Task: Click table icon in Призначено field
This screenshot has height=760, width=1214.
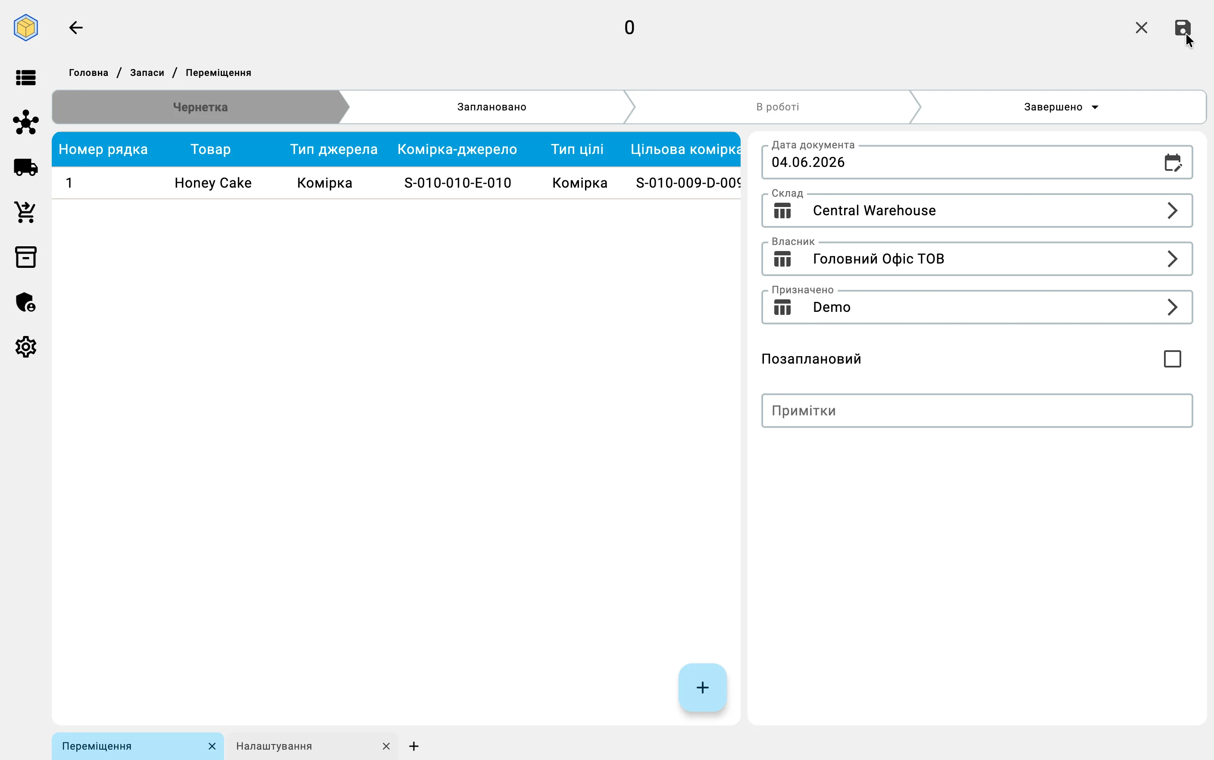Action: [782, 307]
